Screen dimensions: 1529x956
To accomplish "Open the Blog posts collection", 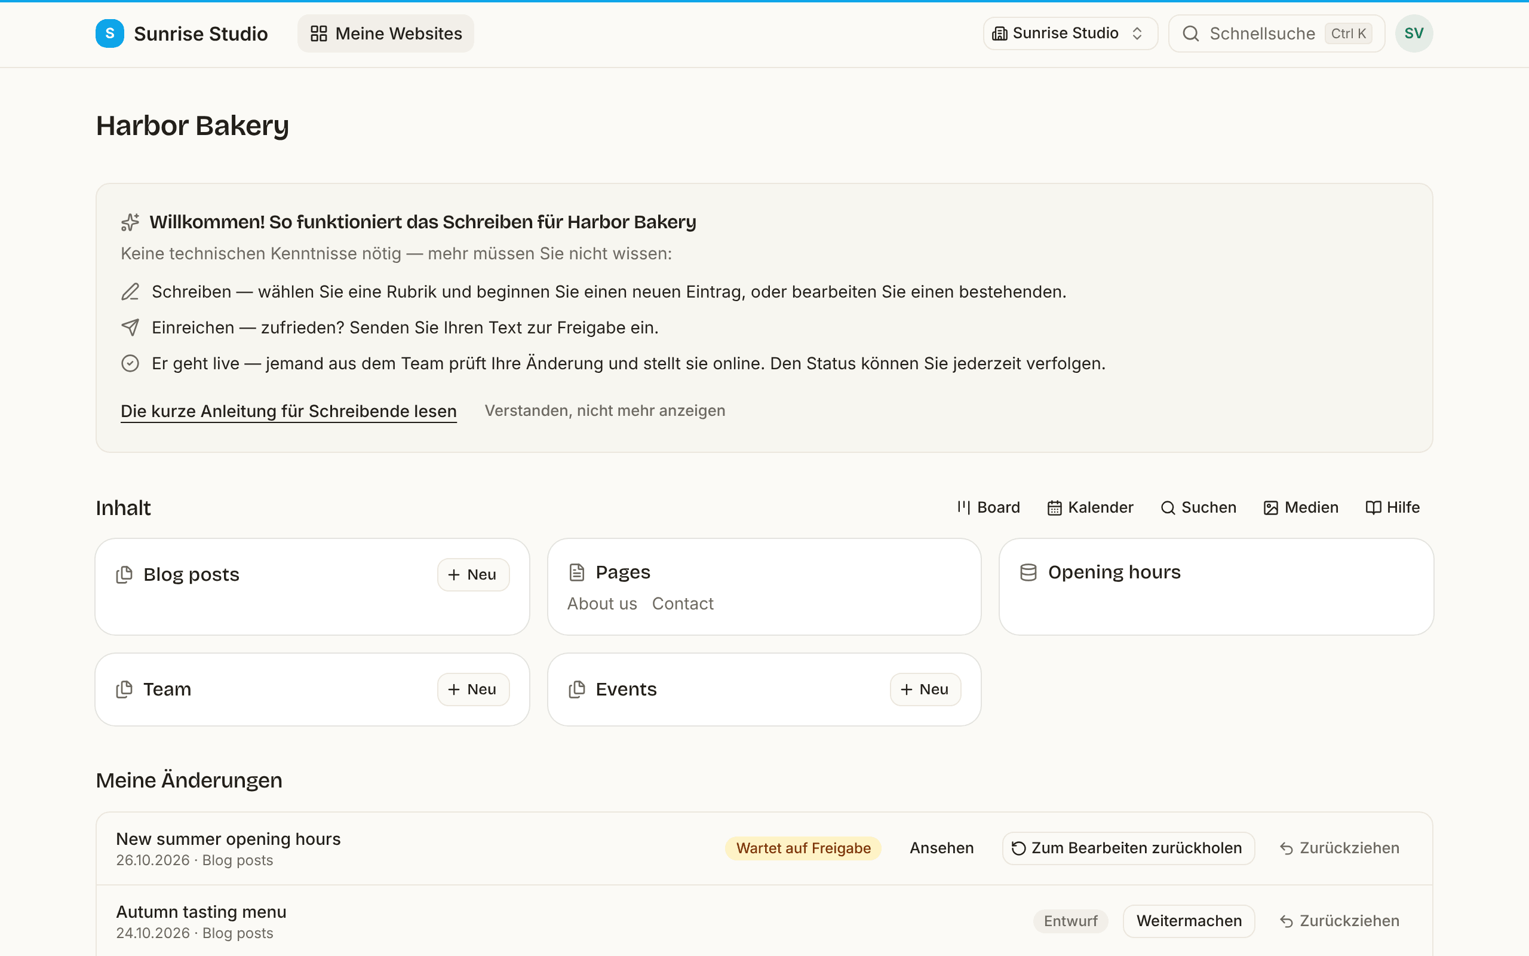I will [x=192, y=575].
